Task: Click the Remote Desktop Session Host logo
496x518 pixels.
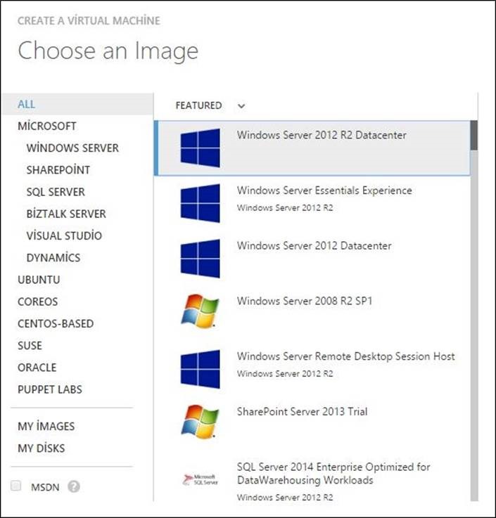Action: (200, 369)
